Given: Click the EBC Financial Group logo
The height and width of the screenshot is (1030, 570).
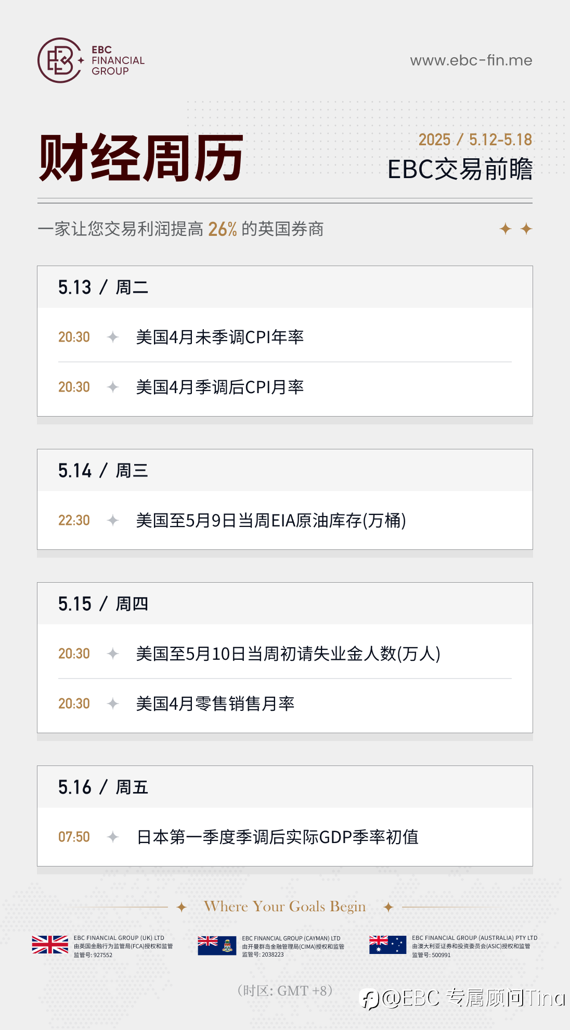Looking at the screenshot, I should click(x=91, y=60).
